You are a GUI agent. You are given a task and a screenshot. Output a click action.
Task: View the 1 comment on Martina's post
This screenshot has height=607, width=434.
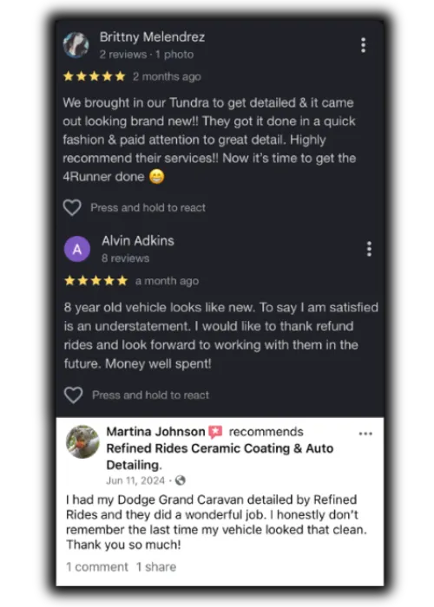[97, 567]
